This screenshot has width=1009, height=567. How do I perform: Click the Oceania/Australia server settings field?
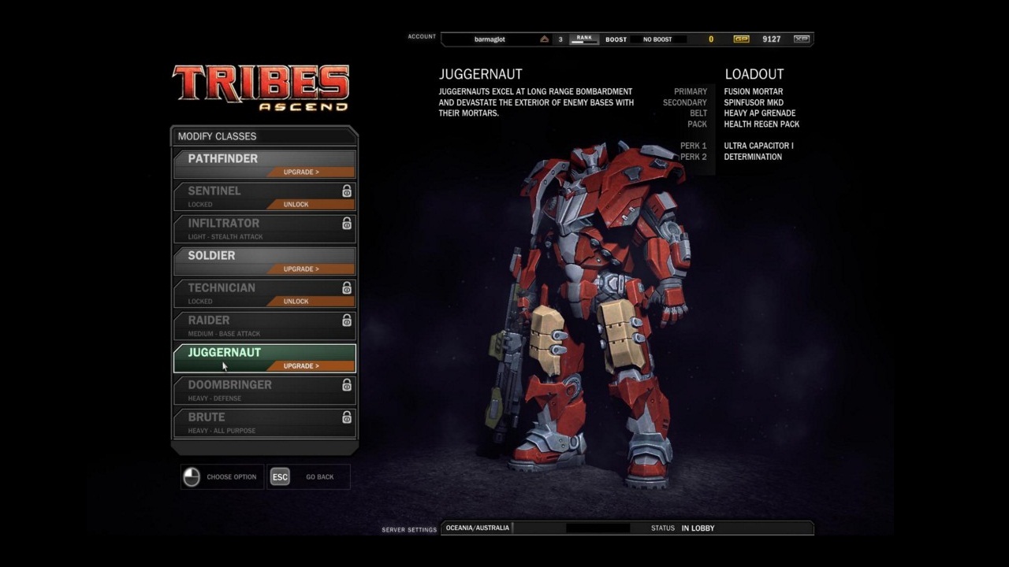(x=478, y=528)
